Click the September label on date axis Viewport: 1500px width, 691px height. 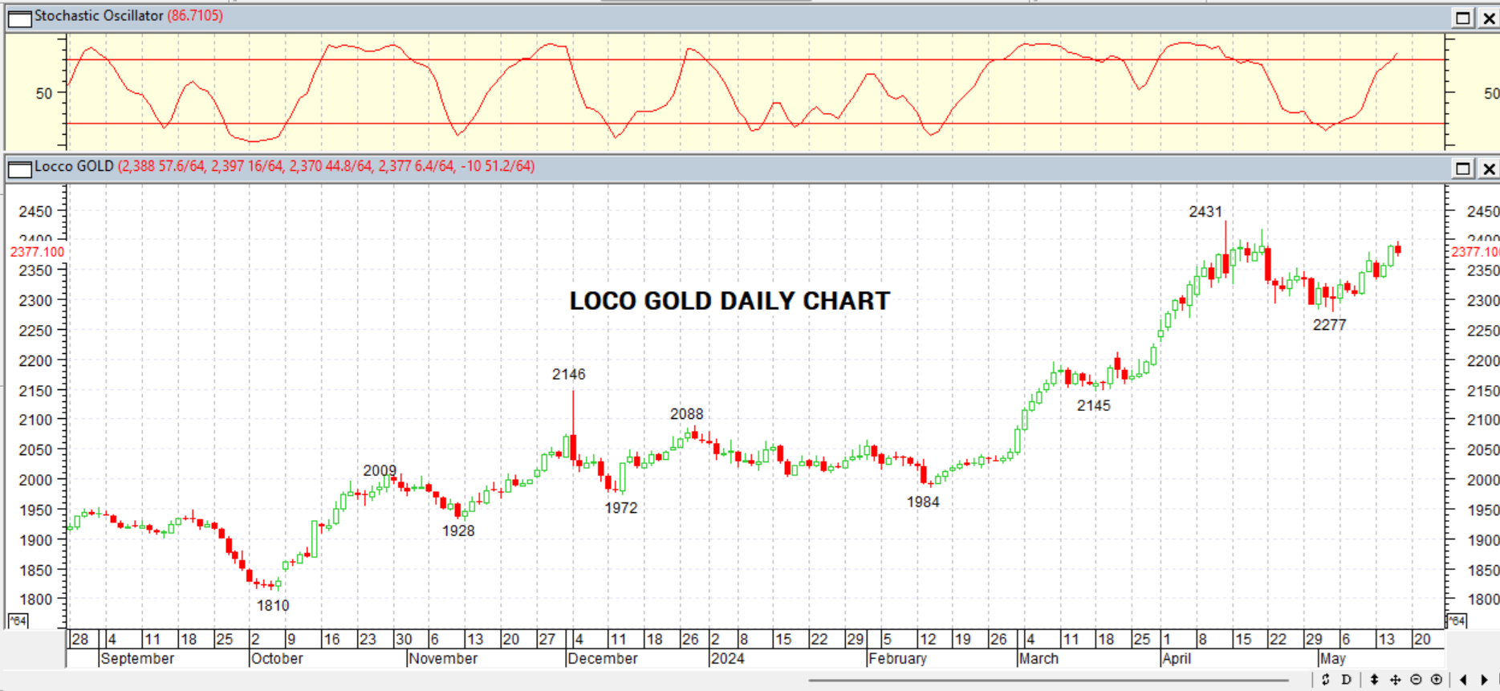coord(137,659)
